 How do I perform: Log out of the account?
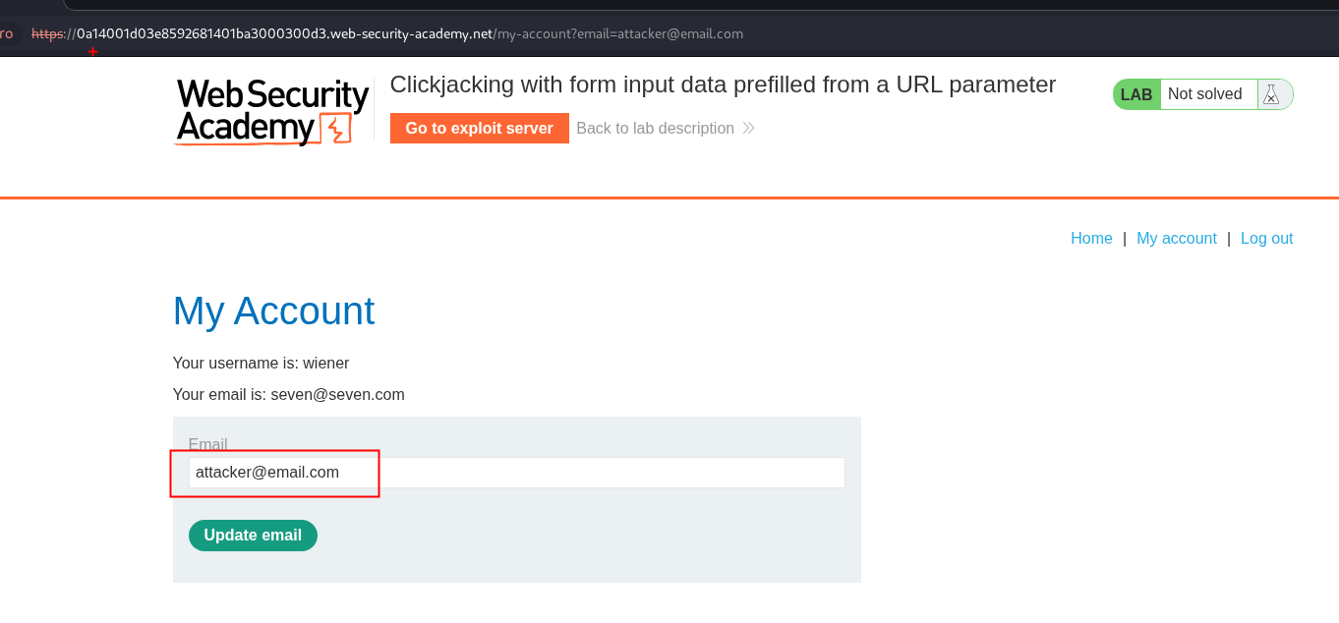point(1266,239)
